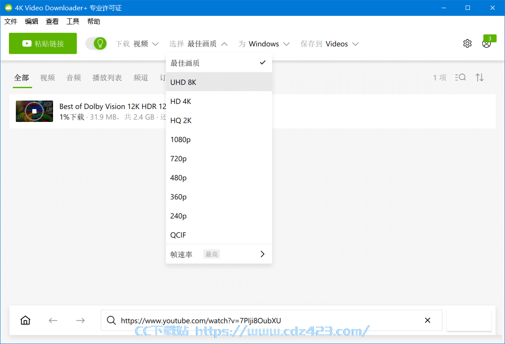This screenshot has width=505, height=344.
Task: Pick 1080p resolution
Action: click(219, 139)
